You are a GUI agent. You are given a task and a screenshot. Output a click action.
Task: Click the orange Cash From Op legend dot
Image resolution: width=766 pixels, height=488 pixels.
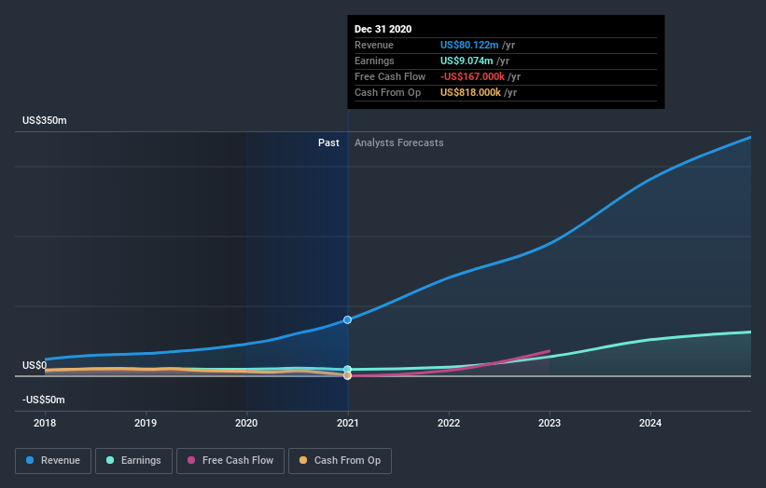(303, 460)
